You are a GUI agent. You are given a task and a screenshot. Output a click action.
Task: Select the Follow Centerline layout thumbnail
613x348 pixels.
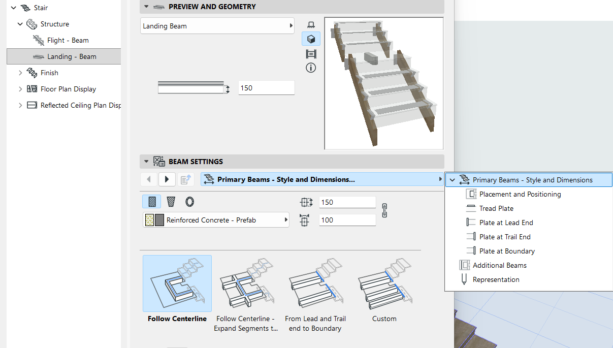tap(177, 283)
